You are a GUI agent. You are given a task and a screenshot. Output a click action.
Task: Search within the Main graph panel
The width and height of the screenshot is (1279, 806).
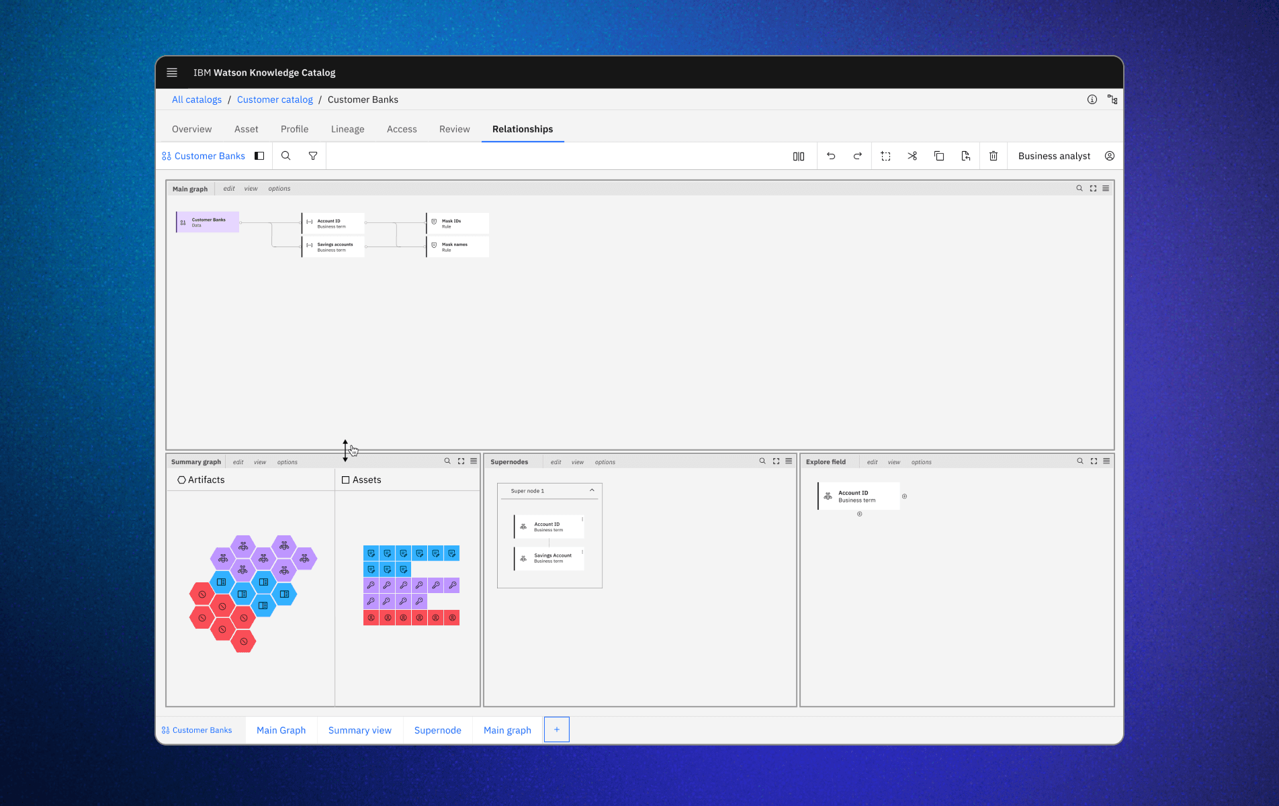1079,189
